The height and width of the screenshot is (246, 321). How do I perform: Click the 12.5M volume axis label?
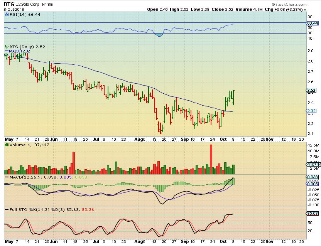coord(313,145)
